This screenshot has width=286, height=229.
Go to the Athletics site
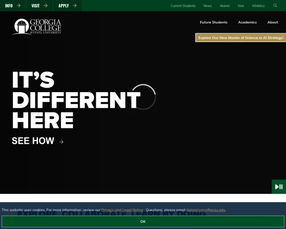[x=258, y=6]
